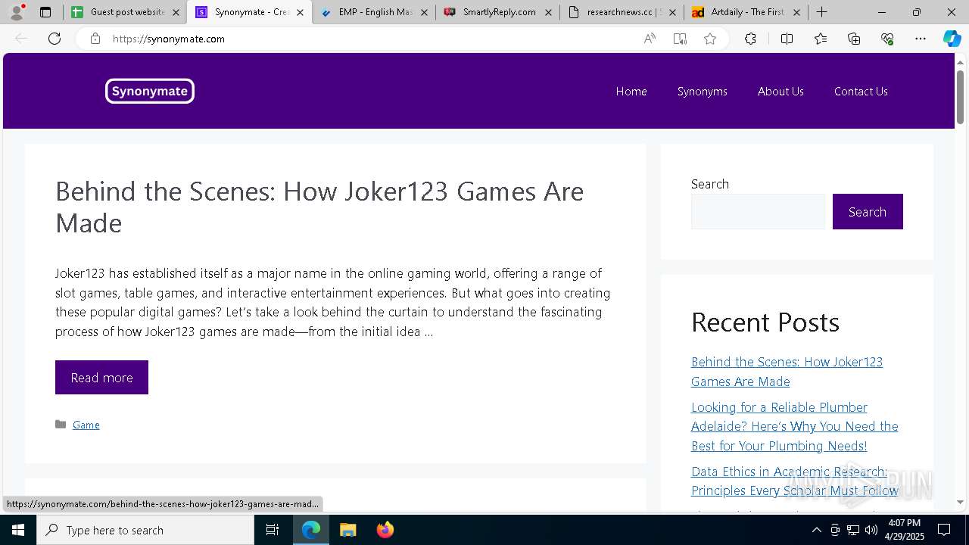
Task: Open Data Ethics in Academic Research post
Action: click(x=795, y=481)
